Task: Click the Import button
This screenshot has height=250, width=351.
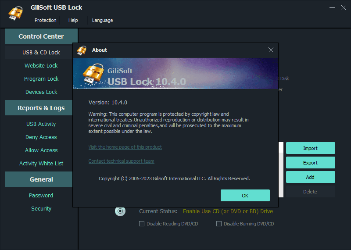Action: (311, 148)
